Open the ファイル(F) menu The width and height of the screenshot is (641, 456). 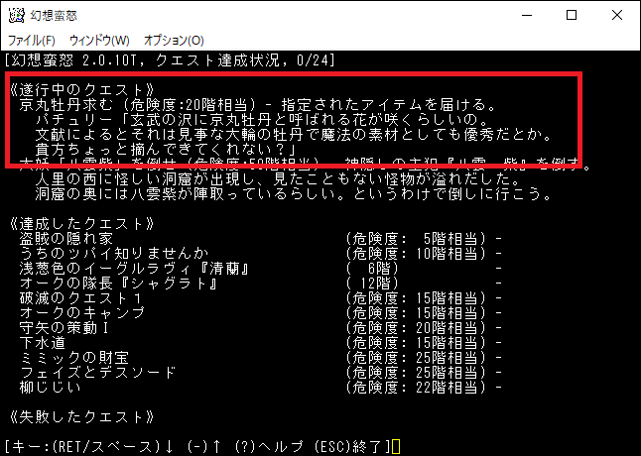point(32,41)
